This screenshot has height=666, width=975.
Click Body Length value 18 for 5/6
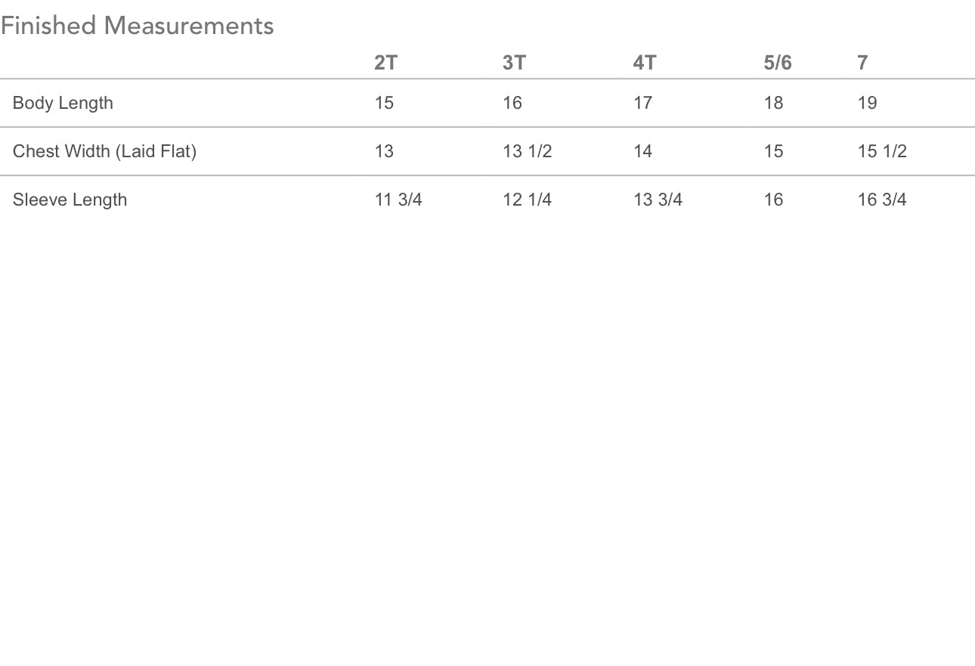coord(773,103)
